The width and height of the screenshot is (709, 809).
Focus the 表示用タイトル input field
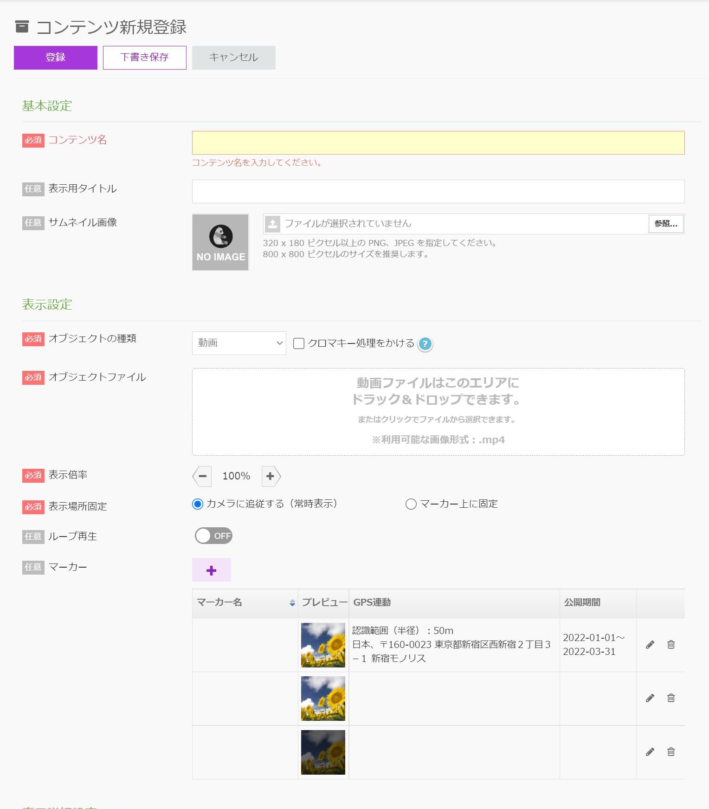(438, 191)
